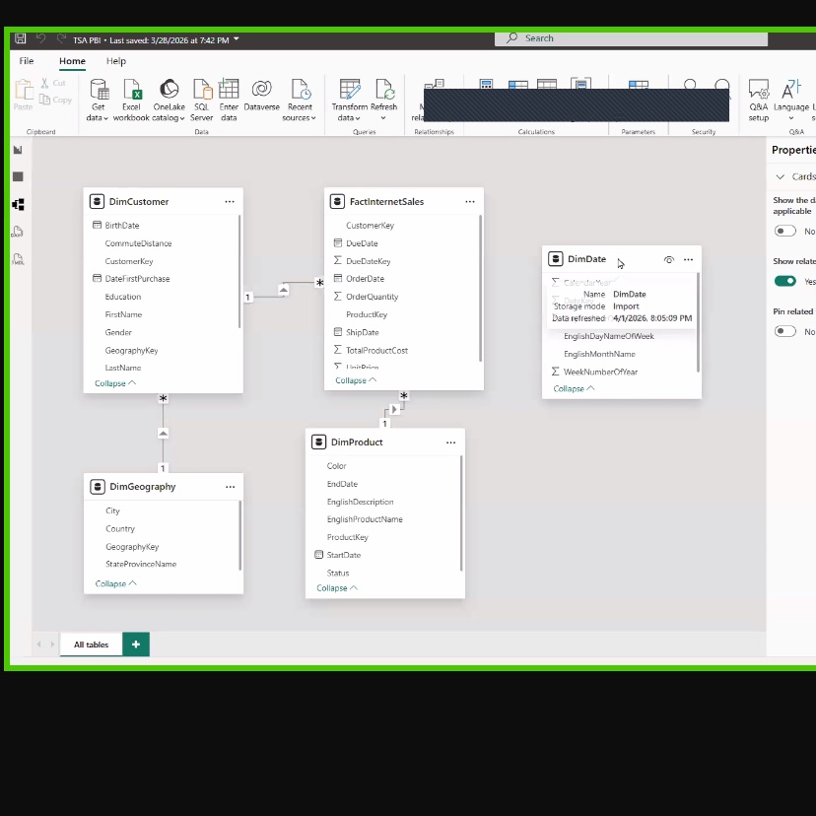Select FactInternetSales to DimProduct relationship arrow

[x=394, y=409]
